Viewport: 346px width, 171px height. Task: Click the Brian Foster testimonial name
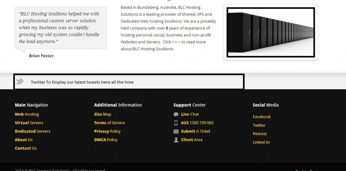click(41, 56)
